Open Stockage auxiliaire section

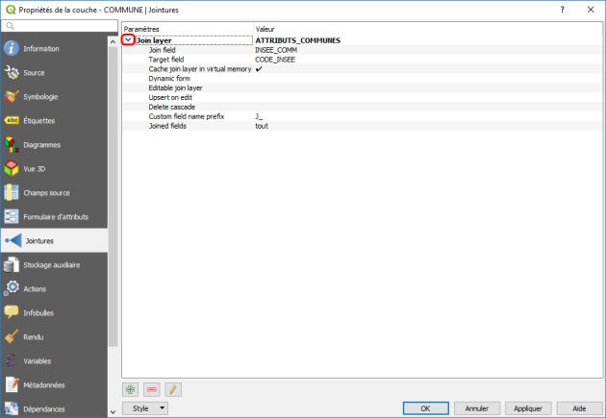pos(54,265)
